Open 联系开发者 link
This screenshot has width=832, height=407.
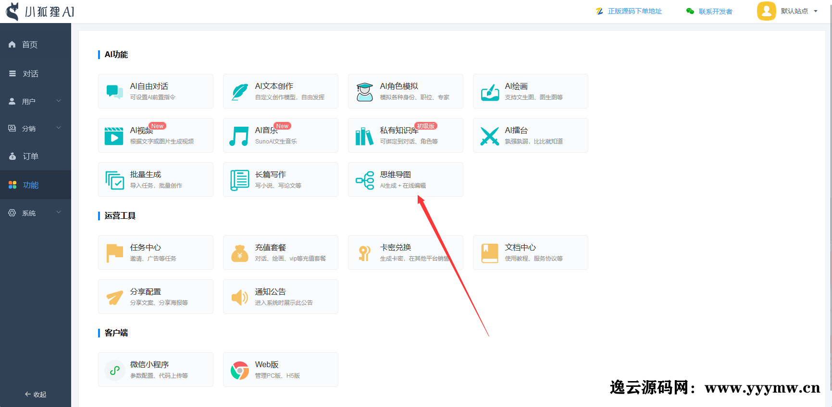tap(715, 12)
